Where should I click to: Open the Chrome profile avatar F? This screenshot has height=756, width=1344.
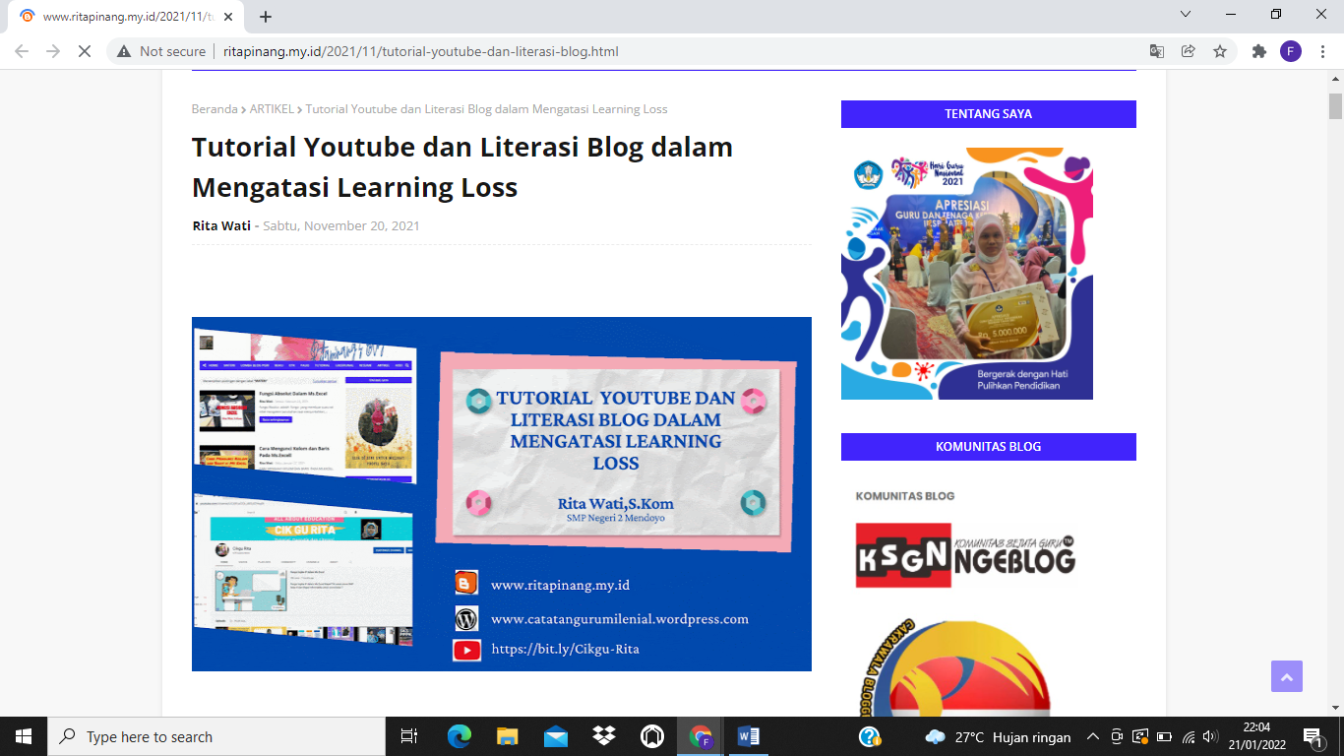1291,51
